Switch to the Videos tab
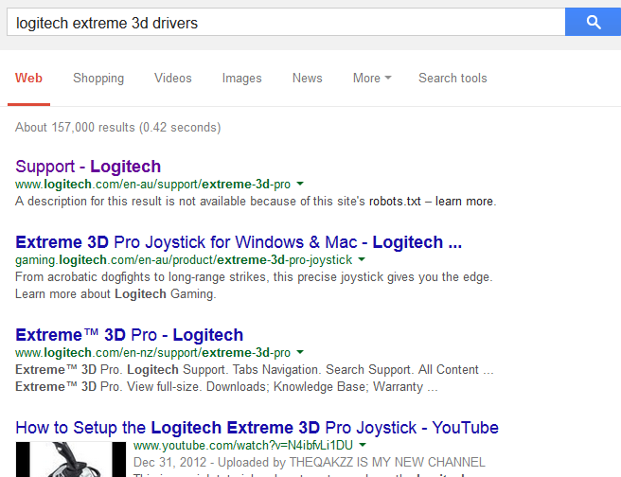This screenshot has width=621, height=477. 173,78
